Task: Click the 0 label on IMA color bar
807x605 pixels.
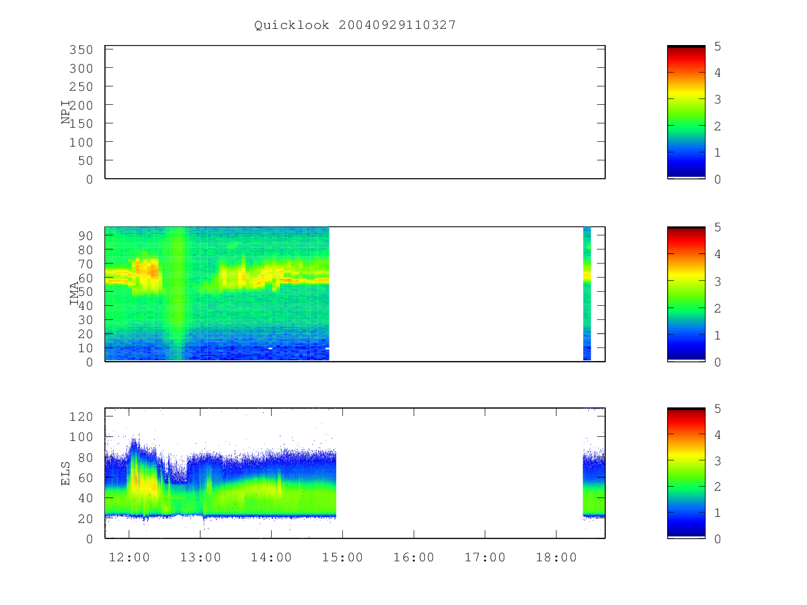Action: [x=718, y=362]
